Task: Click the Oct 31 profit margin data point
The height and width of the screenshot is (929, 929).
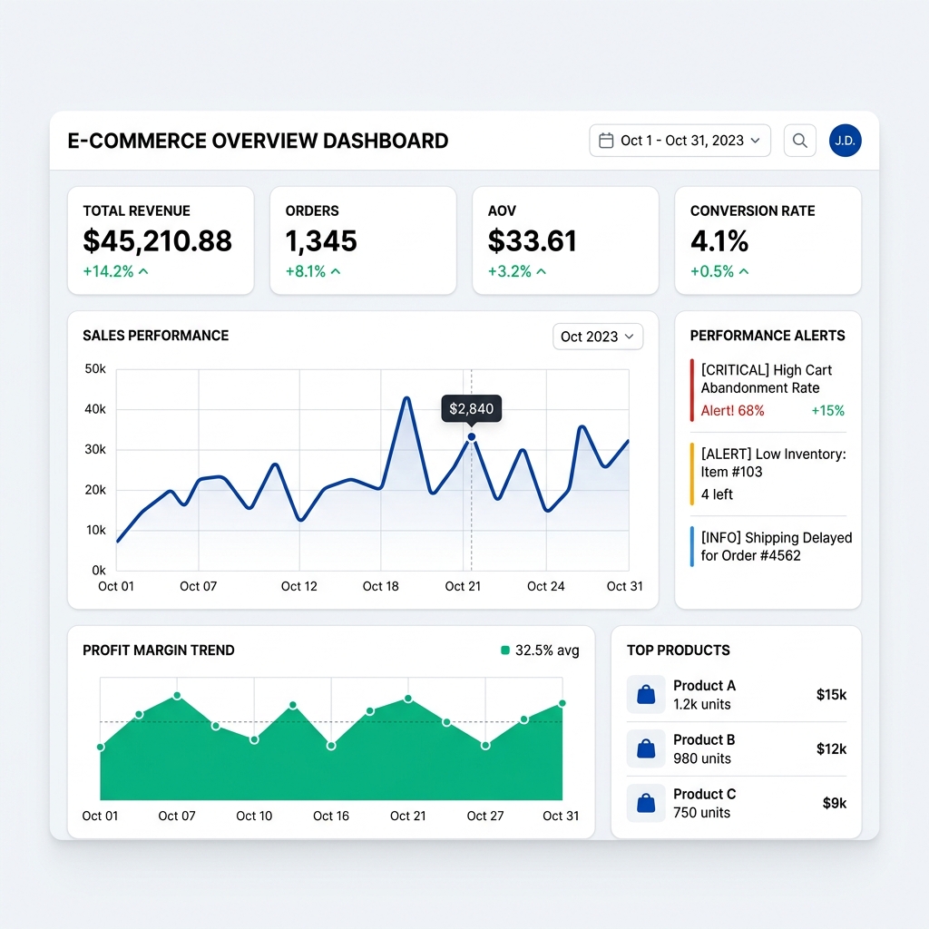Action: (562, 703)
